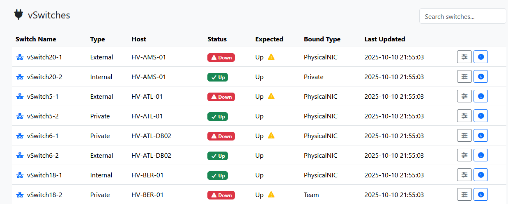
Task: Click the Last Updated column header
Action: 384,39
